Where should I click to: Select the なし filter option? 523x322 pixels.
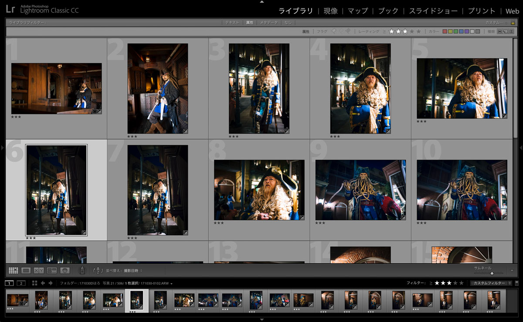coord(288,23)
